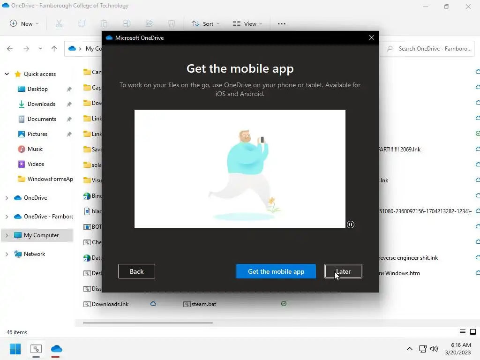Open the View dropdown
The width and height of the screenshot is (480, 360).
point(247,23)
